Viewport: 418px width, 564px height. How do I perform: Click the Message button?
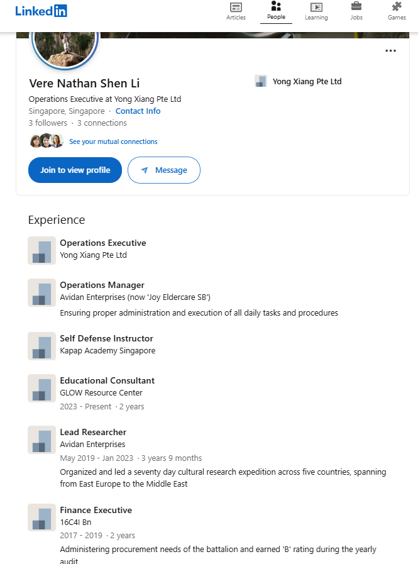(x=163, y=170)
